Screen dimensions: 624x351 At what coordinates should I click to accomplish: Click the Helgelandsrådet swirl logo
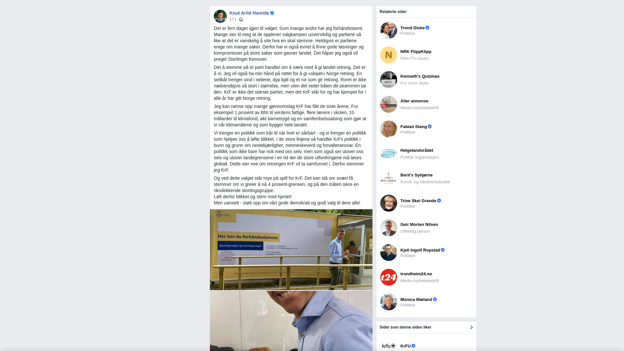(x=389, y=154)
